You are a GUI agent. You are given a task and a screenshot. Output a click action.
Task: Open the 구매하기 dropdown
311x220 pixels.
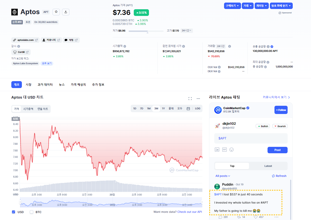pyautogui.click(x=232, y=6)
